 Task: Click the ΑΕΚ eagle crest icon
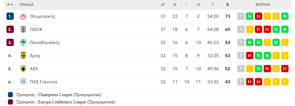(23, 69)
